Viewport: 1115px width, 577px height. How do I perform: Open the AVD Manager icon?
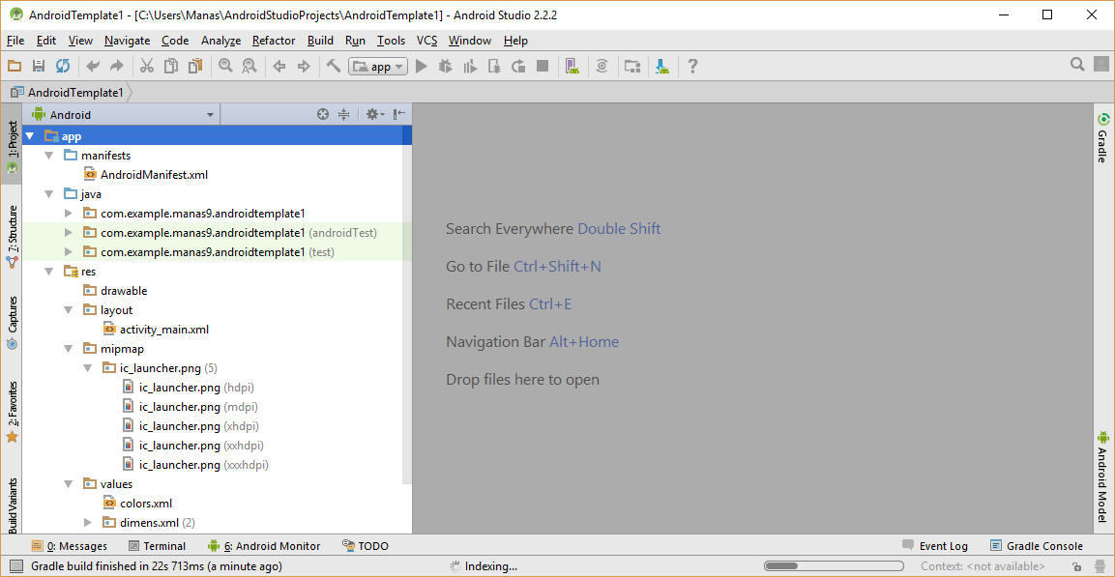pyautogui.click(x=572, y=66)
